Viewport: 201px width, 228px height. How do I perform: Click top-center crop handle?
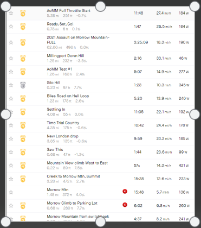100,7
